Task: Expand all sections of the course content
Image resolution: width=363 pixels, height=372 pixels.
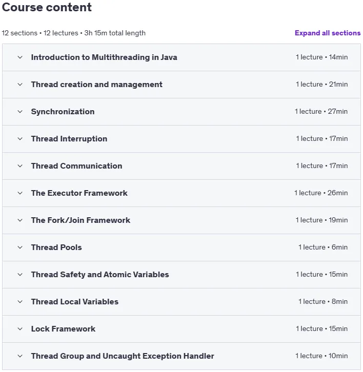Action: tap(328, 33)
